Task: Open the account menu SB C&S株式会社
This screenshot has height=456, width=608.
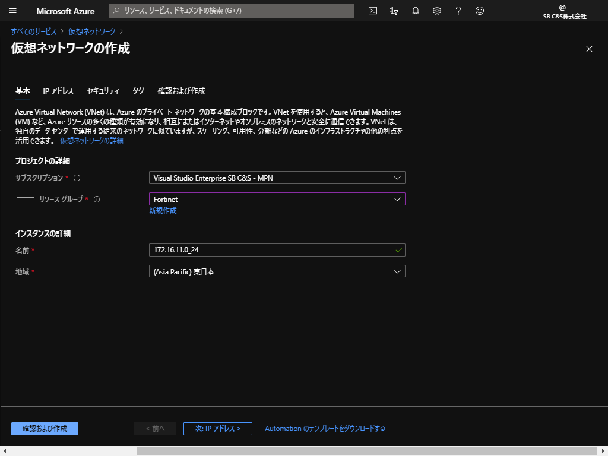Action: point(565,12)
